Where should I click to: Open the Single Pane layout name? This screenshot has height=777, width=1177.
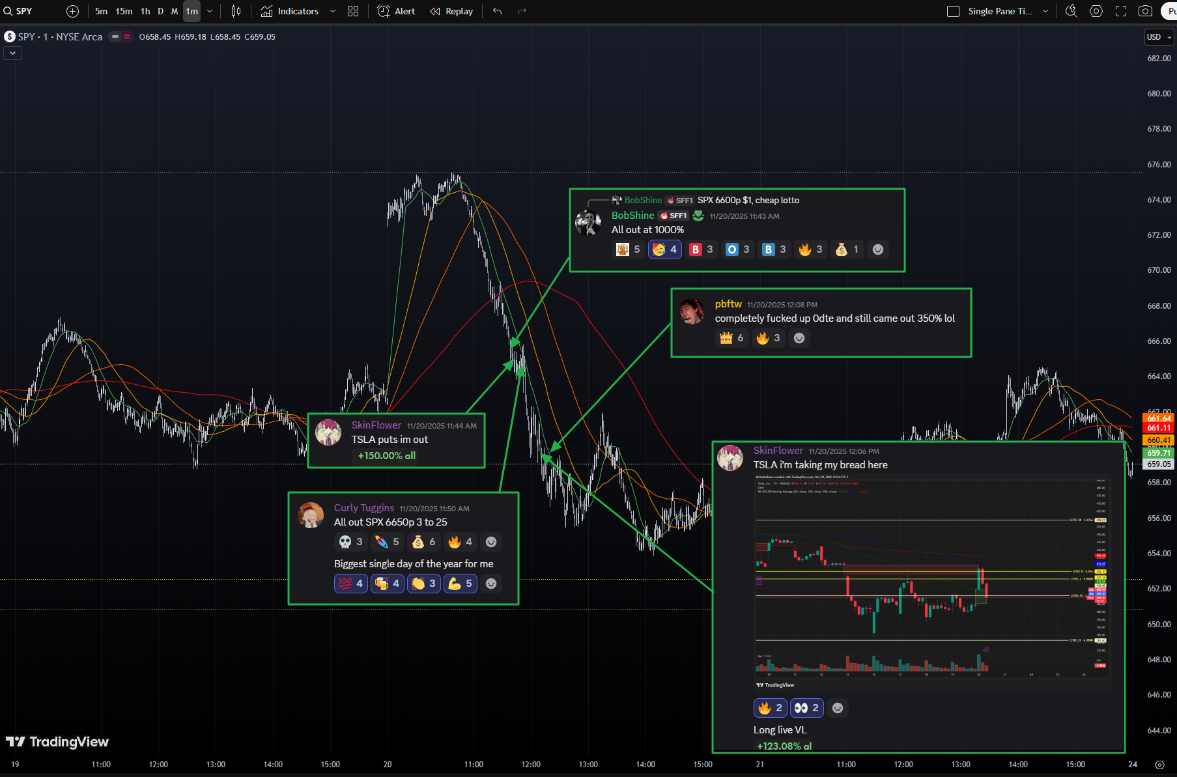pyautogui.click(x=1000, y=11)
